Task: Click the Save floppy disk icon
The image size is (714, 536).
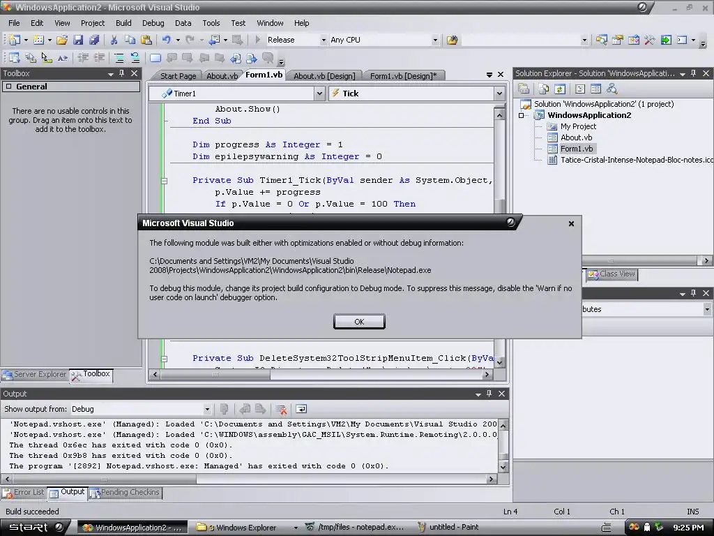Action: click(78, 40)
